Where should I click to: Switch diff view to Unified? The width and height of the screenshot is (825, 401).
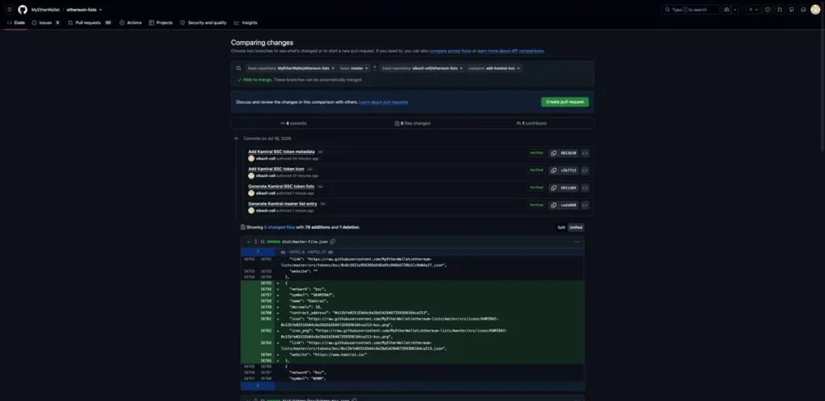575,228
